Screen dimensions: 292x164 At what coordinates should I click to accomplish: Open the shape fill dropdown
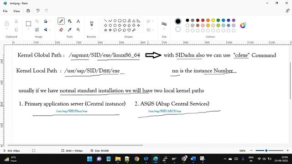click(153, 30)
